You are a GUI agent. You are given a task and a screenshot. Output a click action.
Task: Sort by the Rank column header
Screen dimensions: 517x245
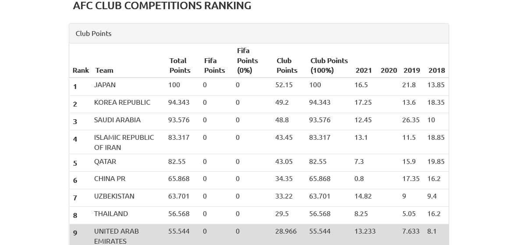[x=81, y=70]
